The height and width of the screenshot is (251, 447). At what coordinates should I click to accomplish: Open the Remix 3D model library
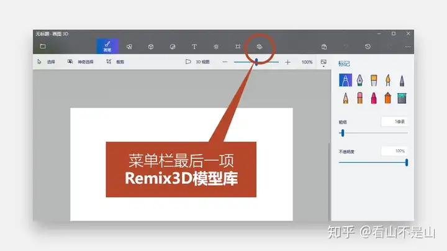coord(260,47)
